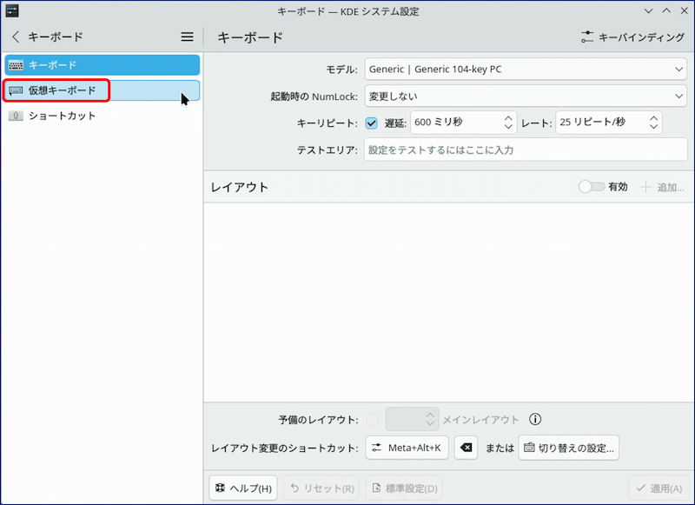695x505 pixels.
Task: Open 起動時の NumLock dropdown
Action: [526, 96]
